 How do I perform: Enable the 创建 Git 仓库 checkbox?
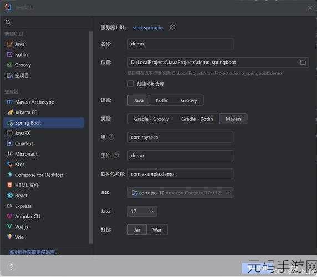tap(131, 84)
